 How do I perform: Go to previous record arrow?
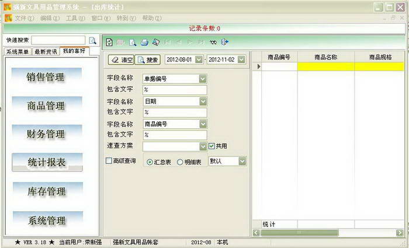(x=179, y=42)
